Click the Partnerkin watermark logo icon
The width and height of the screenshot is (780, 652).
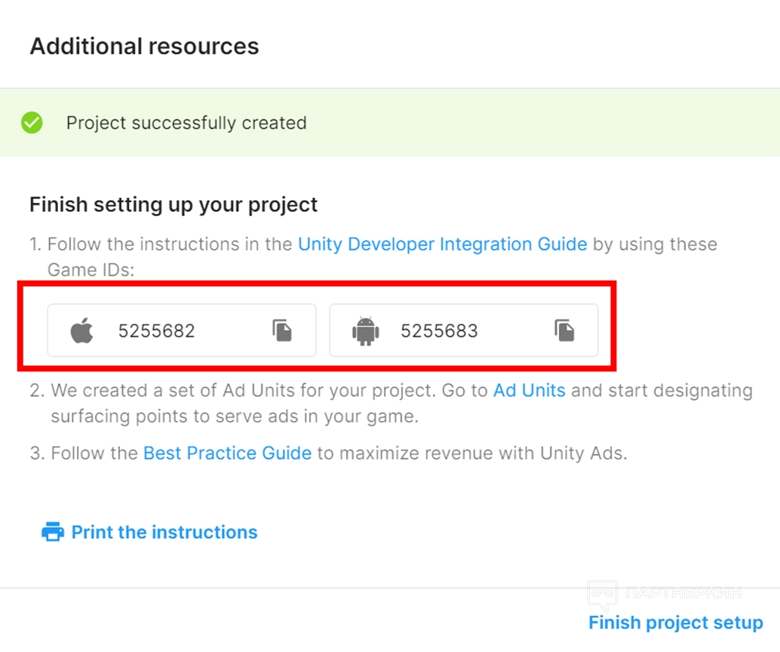pyautogui.click(x=603, y=595)
